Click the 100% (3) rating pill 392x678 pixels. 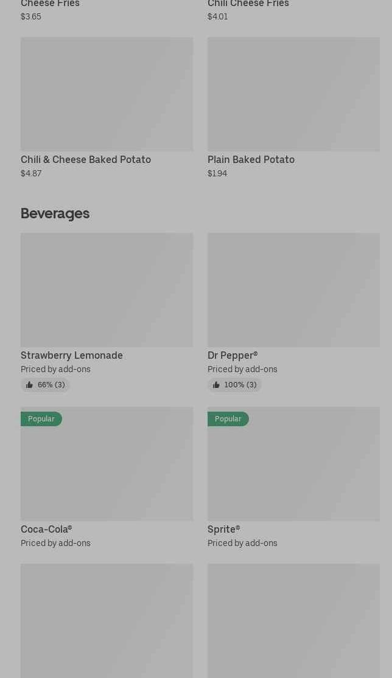pos(234,385)
